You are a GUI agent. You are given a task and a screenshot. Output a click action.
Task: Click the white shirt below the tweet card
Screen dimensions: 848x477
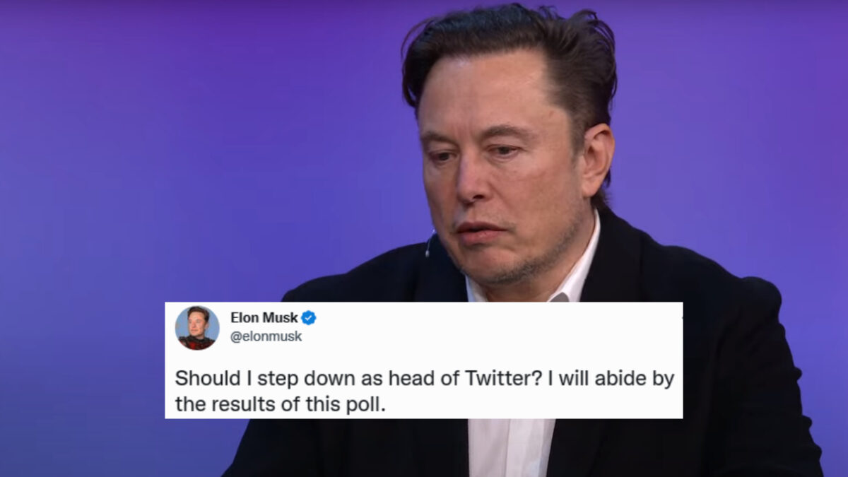point(509,447)
